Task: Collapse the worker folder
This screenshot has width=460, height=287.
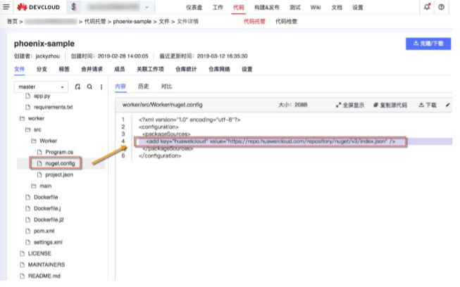Action: tap(22, 118)
